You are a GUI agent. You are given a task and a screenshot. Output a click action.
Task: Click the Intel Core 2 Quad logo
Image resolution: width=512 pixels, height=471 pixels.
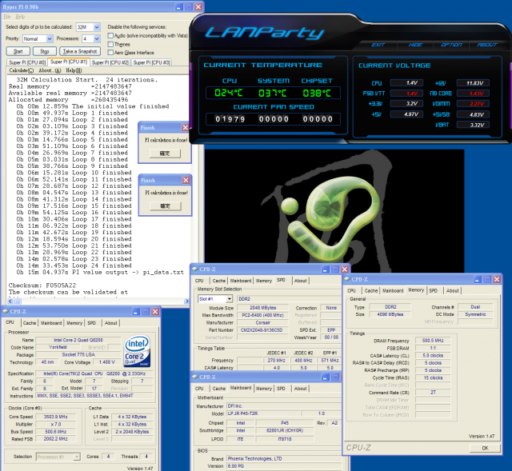click(137, 350)
